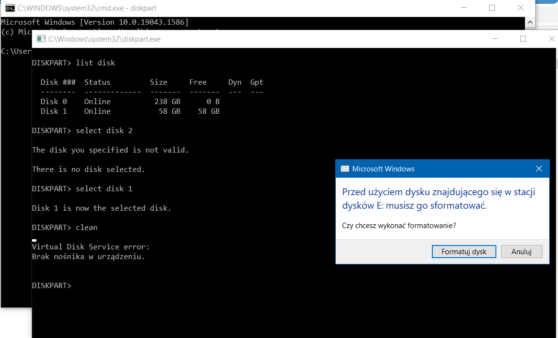Close the cmd.exe window
Image resolution: width=558 pixels, height=338 pixels.
tap(520, 8)
